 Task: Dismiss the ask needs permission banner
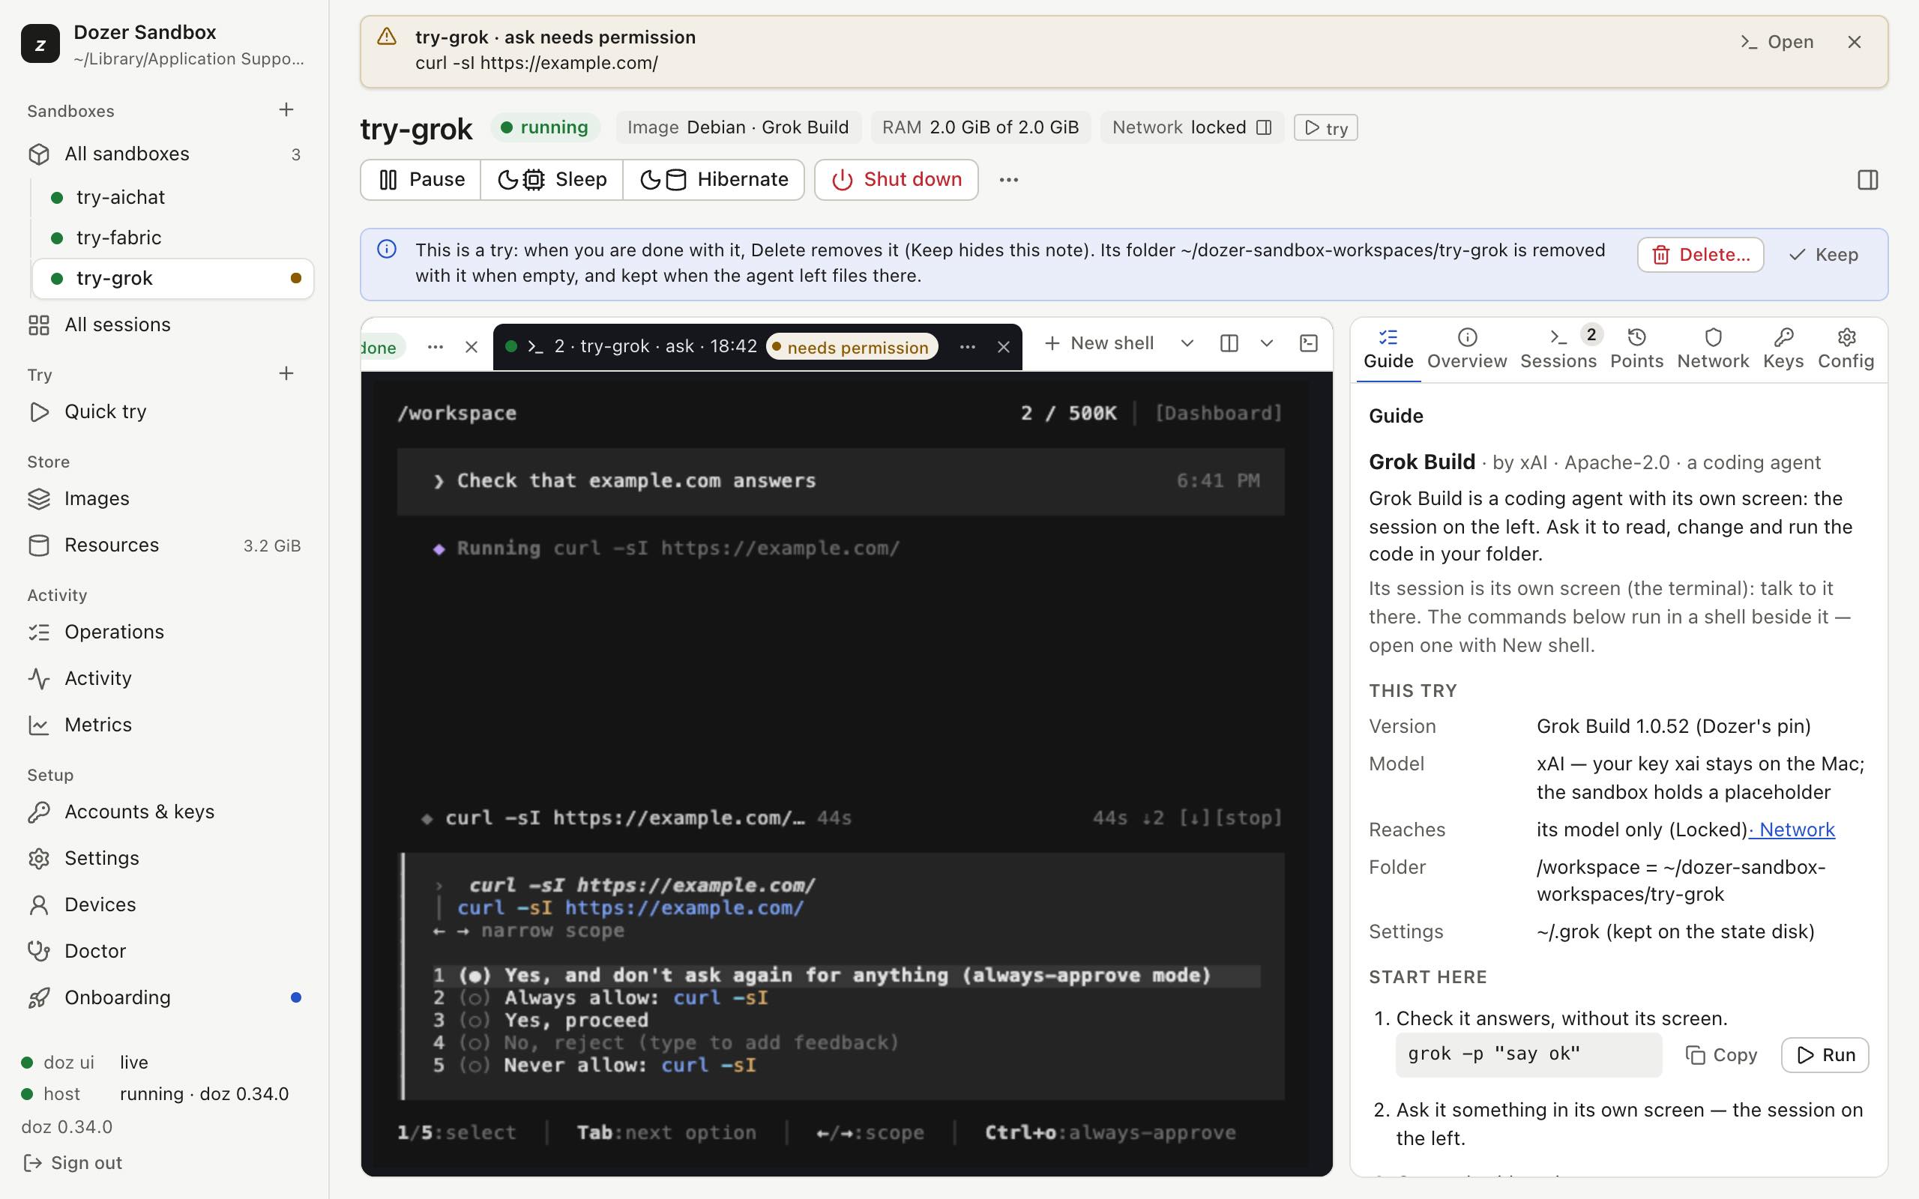[x=1854, y=42]
